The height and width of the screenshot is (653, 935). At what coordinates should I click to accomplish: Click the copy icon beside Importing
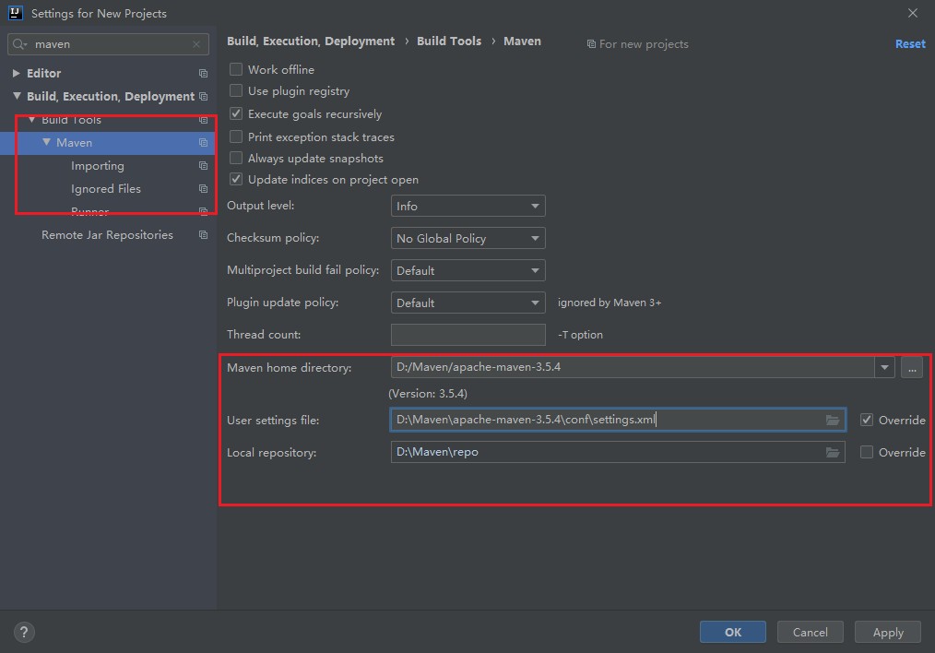point(204,166)
